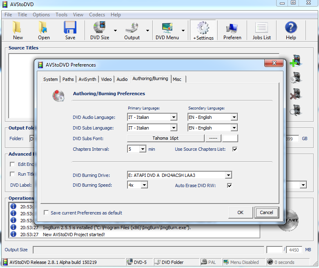Image resolution: width=319 pixels, height=268 pixels.
Task: Expand secondary DVD Subs Language dropdown
Action: point(234,128)
